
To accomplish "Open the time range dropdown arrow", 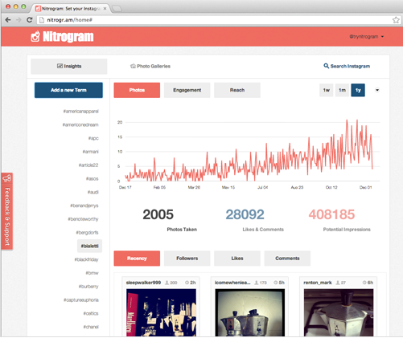I will click(377, 90).
